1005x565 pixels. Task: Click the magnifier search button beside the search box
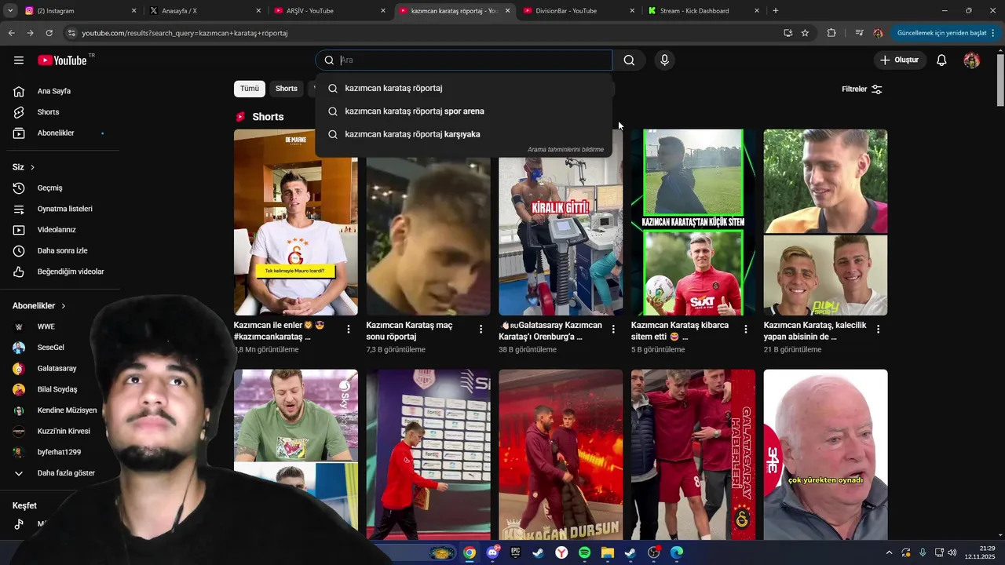point(629,60)
